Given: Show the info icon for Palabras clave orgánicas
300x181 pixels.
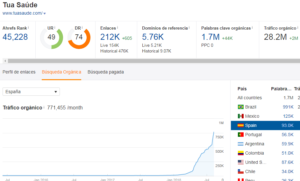Looking at the screenshot, I should coord(252,28).
